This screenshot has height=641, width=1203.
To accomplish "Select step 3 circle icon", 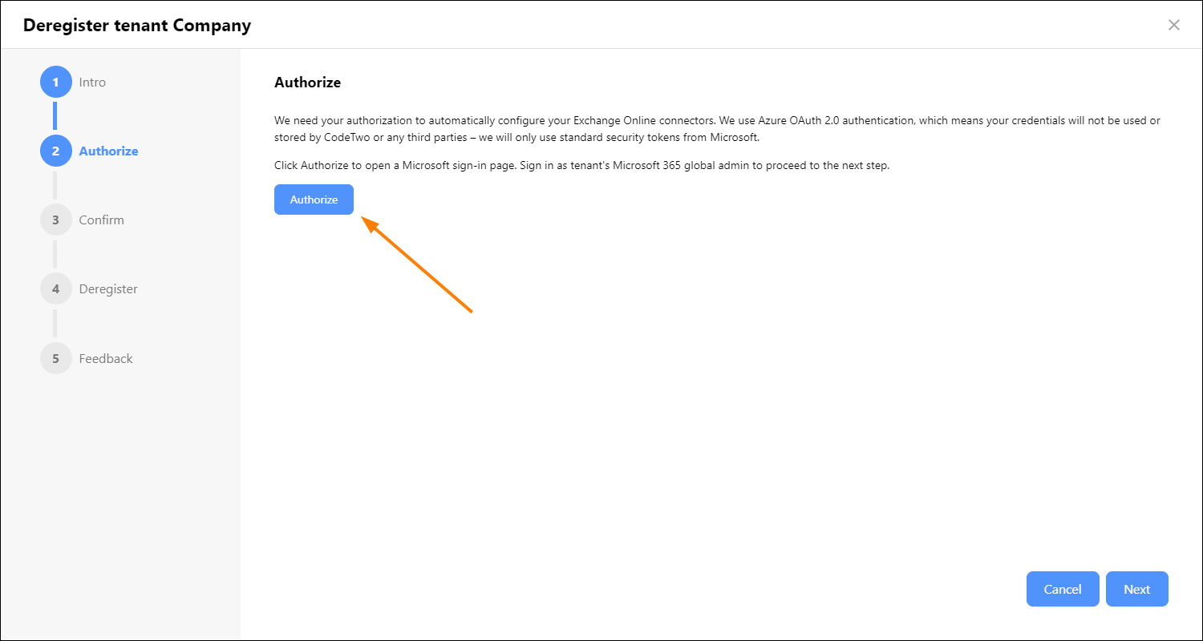I will [x=55, y=220].
